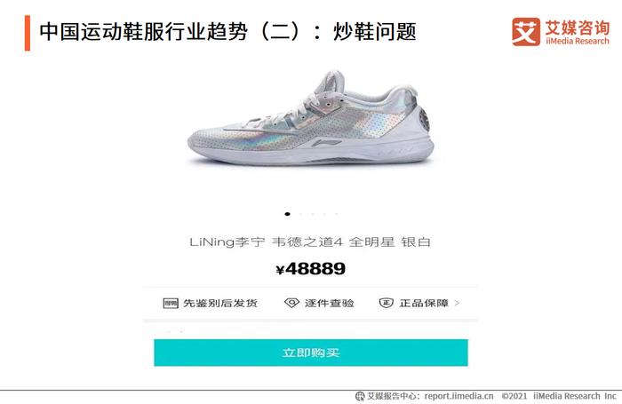Open the report.iimedia.cn link in footer
Viewport: 622px width, 404px height.
[459, 396]
